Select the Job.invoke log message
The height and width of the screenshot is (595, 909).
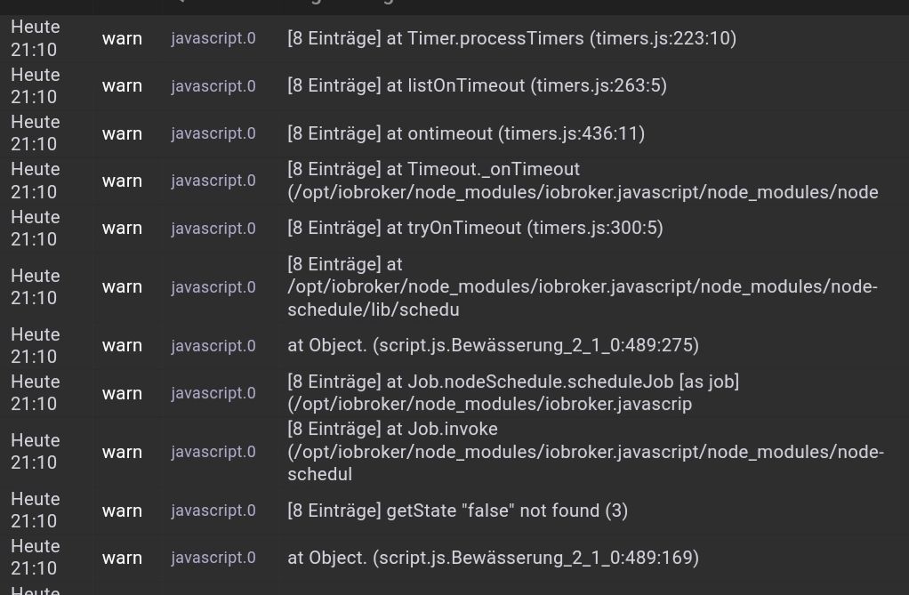[585, 451]
